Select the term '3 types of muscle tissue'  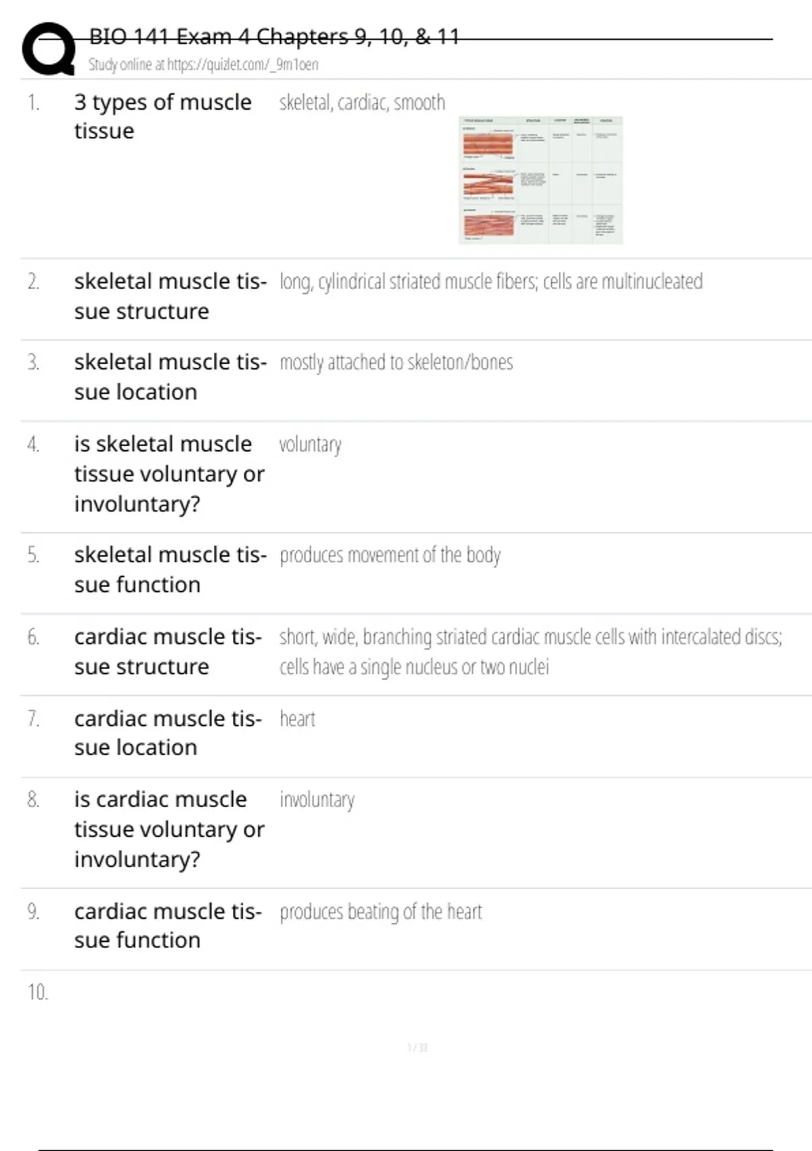point(162,116)
